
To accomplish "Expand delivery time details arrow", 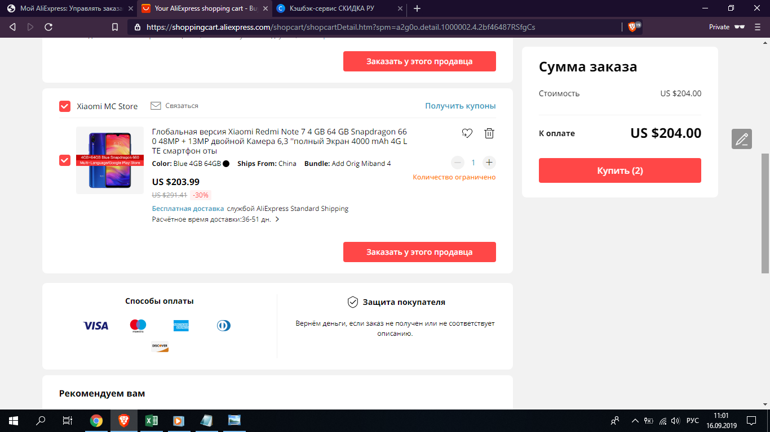I will [277, 219].
